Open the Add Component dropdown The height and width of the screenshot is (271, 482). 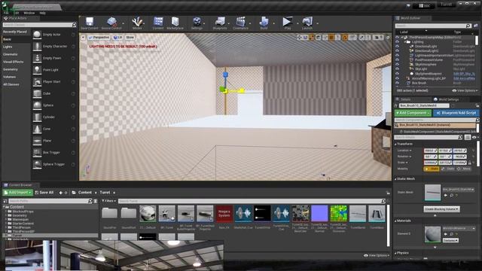pyautogui.click(x=413, y=113)
